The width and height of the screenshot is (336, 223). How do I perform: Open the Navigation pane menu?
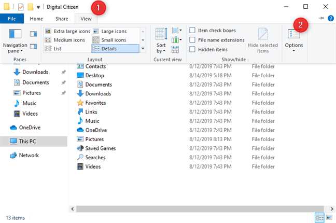pos(15,41)
